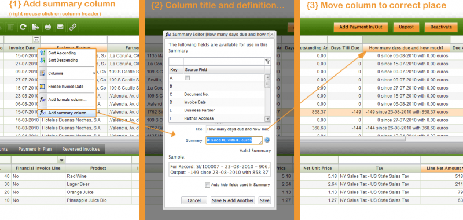Click the Title input field
Image resolution: width=463 pixels, height=220 pixels.
[x=238, y=129]
